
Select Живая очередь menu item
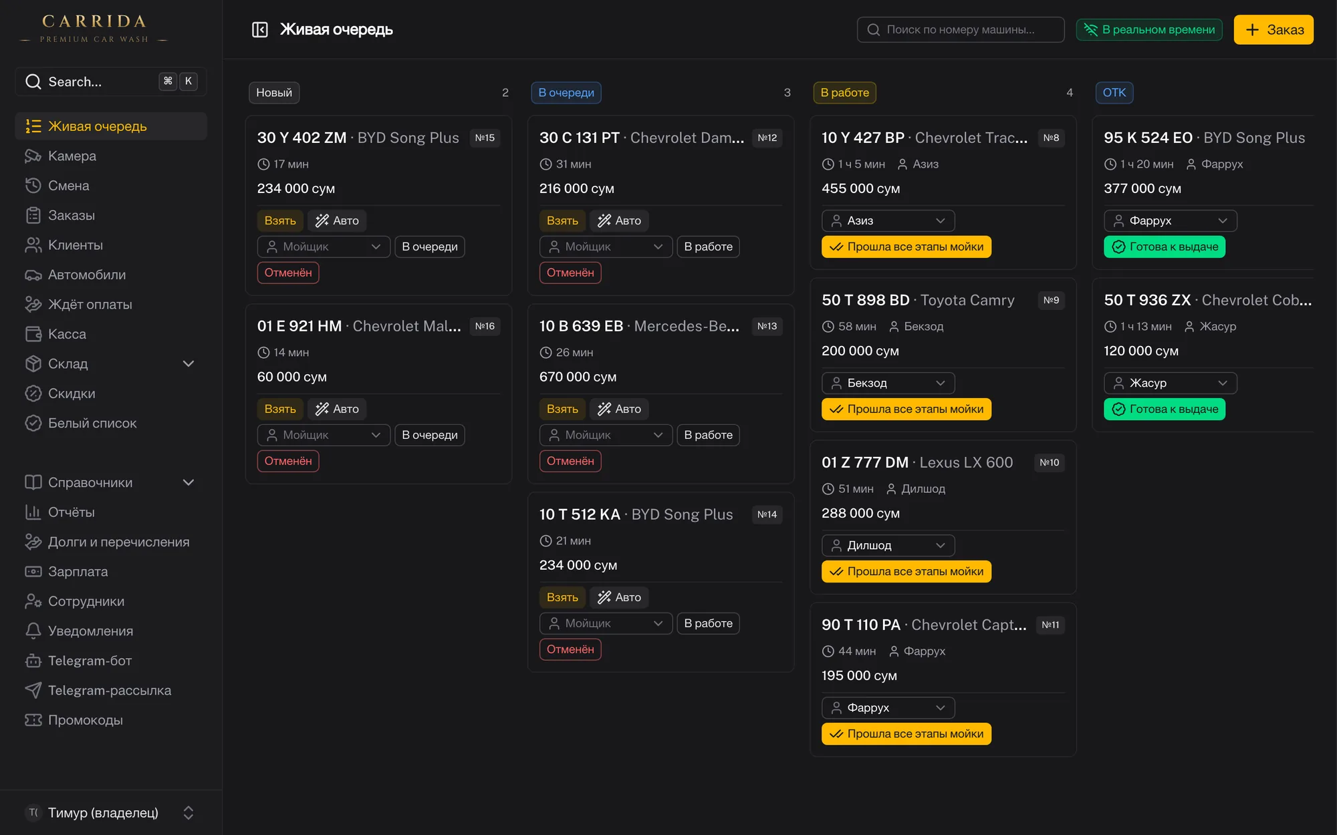(x=111, y=126)
